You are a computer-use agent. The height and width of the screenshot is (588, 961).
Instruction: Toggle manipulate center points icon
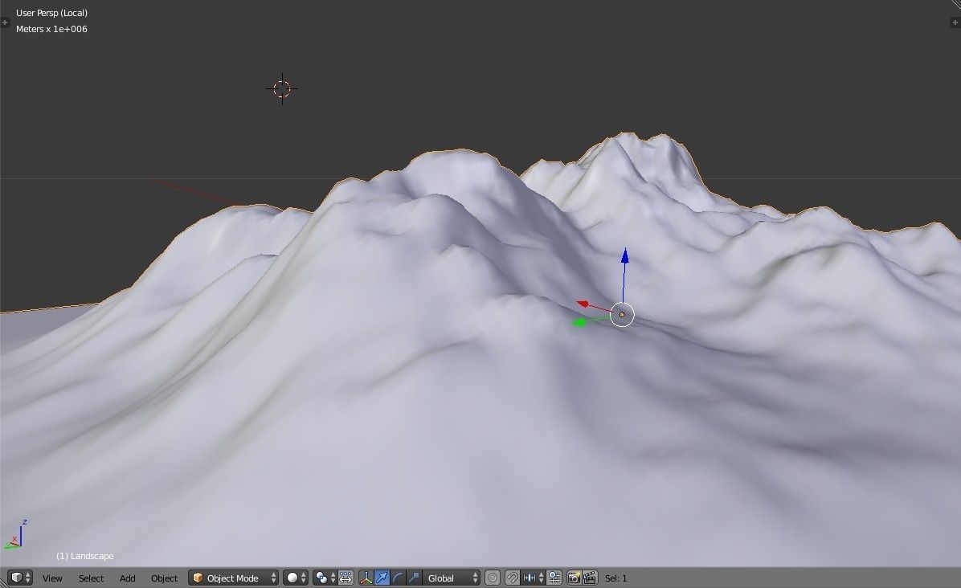click(x=346, y=578)
